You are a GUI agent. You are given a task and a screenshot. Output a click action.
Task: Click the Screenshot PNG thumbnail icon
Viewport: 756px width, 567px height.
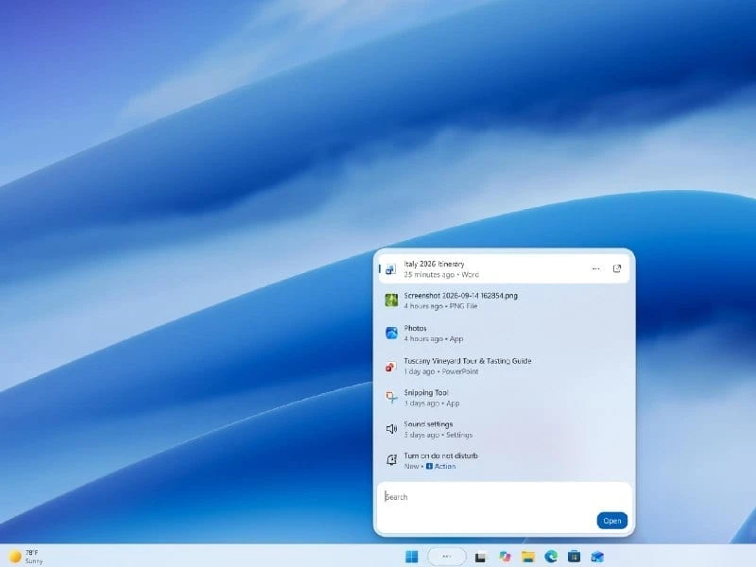[391, 301]
